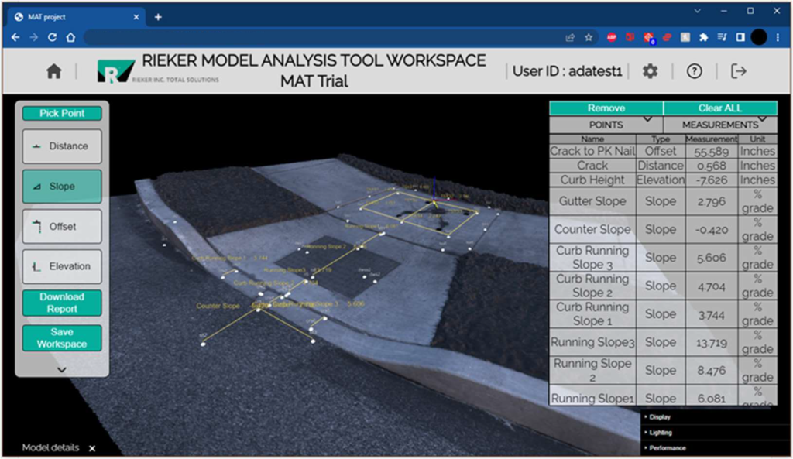Viewport: 793px width, 459px height.
Task: Click the share page icon in address bar
Action: tap(570, 37)
